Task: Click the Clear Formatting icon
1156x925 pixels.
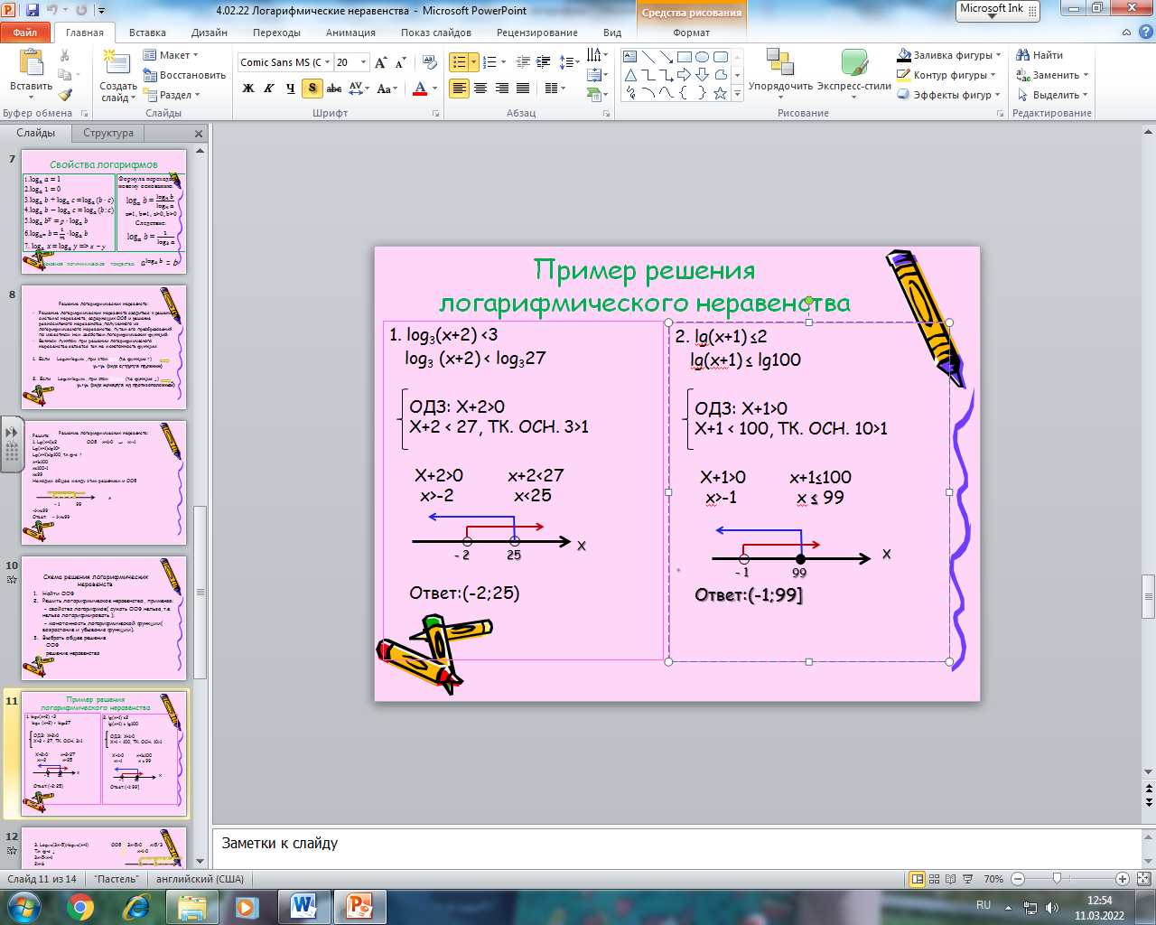Action: coord(430,62)
